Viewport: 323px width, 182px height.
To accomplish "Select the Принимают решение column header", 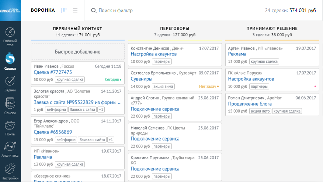I will [272, 29].
